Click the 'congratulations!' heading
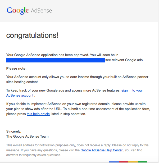This screenshot has width=159, height=163. 32,35
